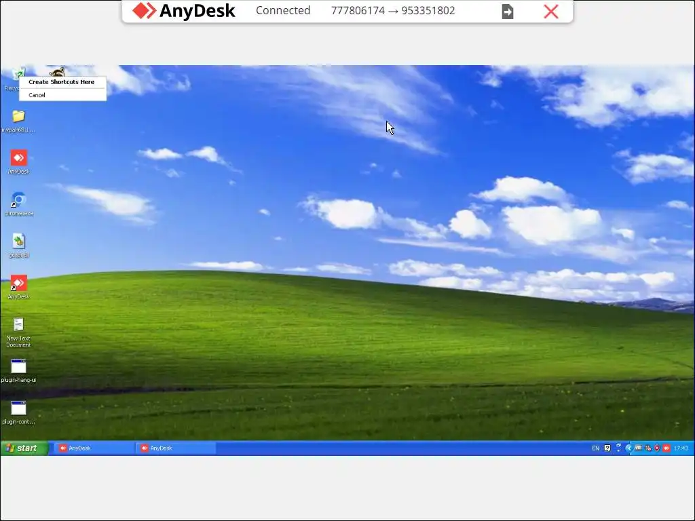
Task: Click the AnyDesk session arrow document icon
Action: click(x=508, y=12)
